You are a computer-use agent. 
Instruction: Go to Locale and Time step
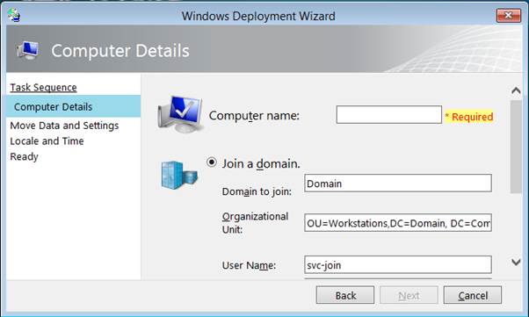47,141
